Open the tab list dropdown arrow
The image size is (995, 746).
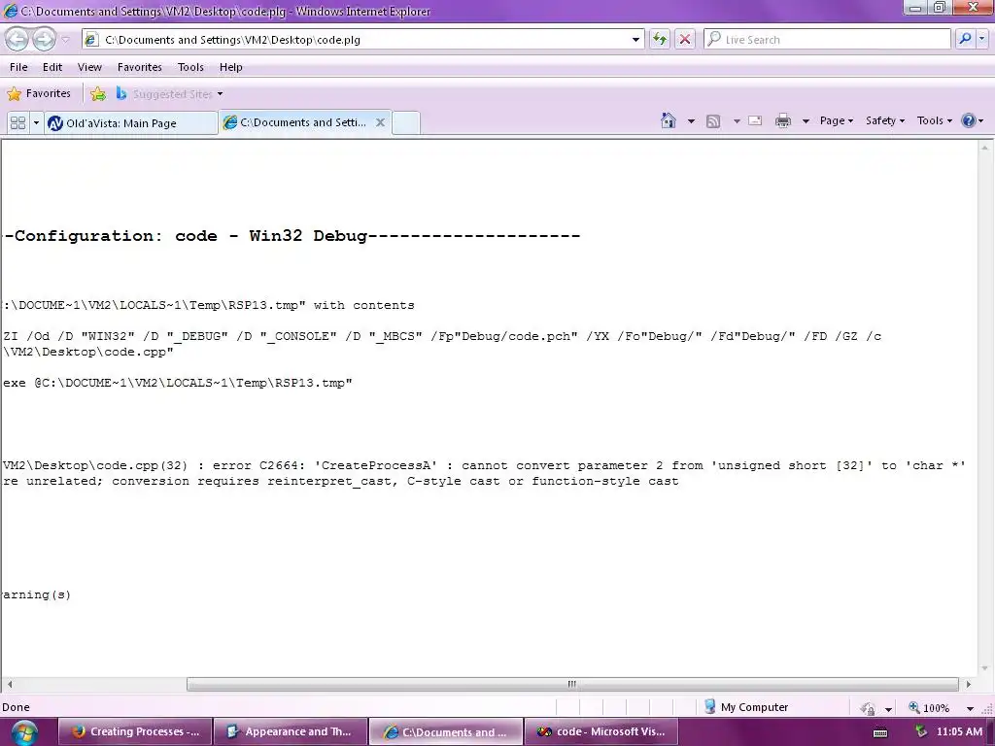click(x=36, y=123)
